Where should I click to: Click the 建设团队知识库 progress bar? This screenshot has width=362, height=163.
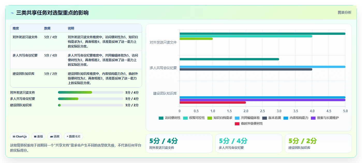coord(91,105)
